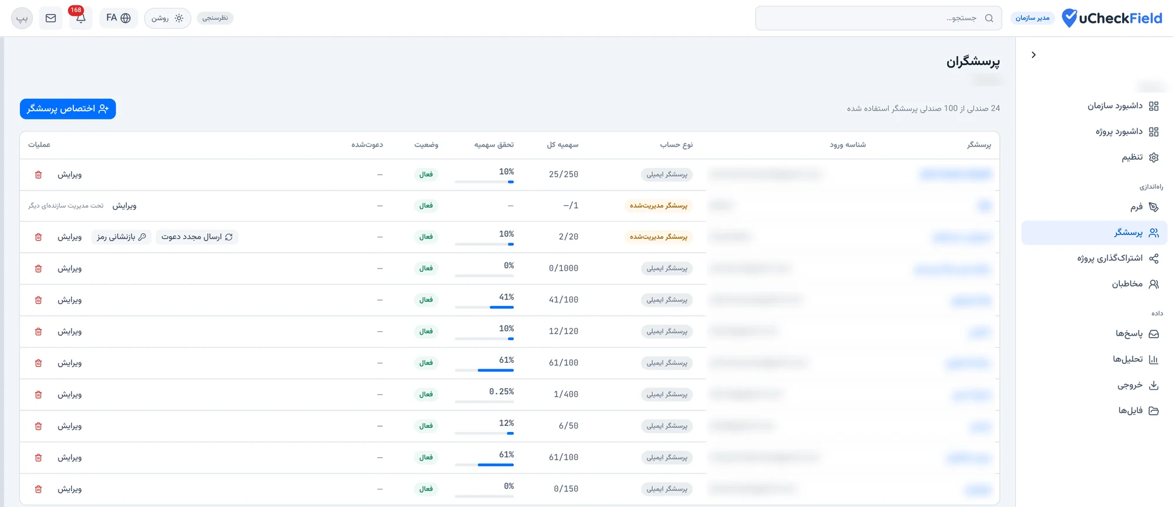
Task: Focus the جستجو search field
Action: click(x=879, y=18)
